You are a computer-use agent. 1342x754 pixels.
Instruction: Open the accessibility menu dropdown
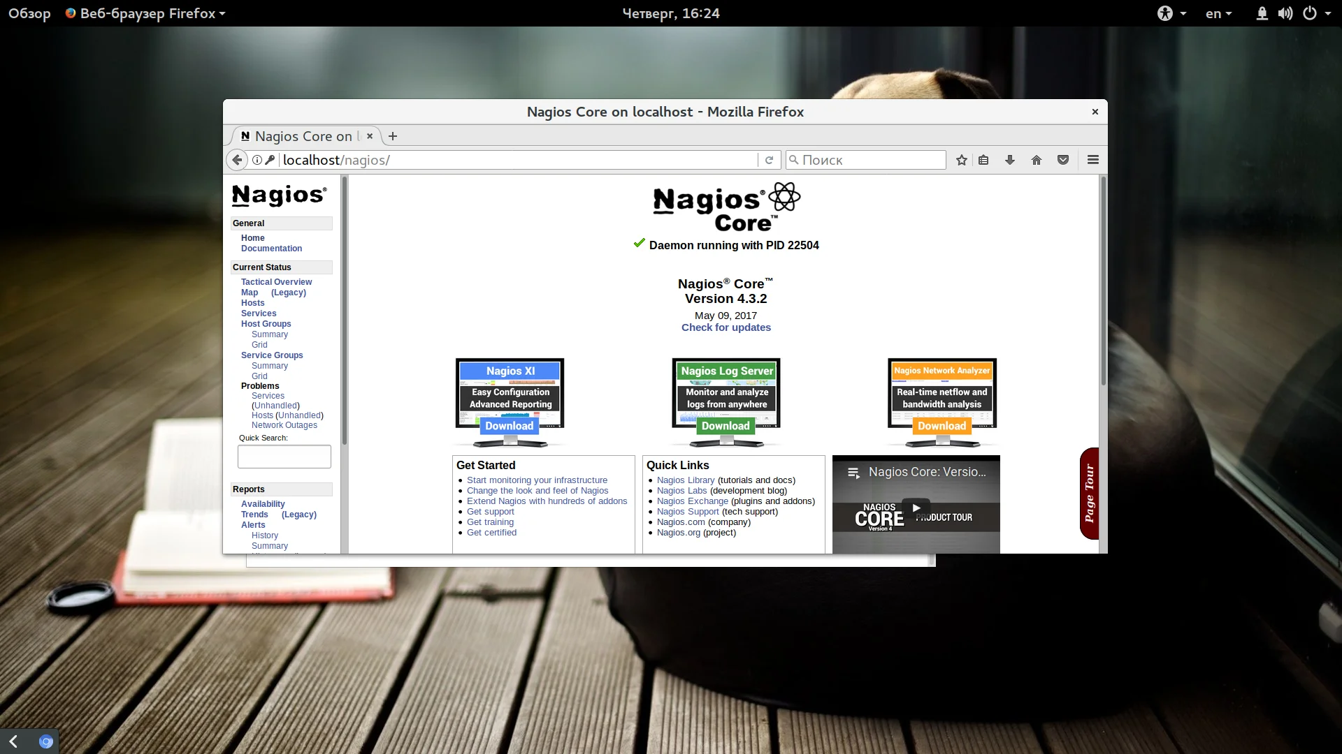point(1171,13)
